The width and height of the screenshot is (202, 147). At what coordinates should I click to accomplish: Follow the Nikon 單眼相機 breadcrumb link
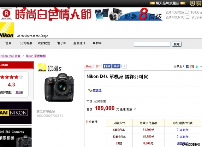[36, 56]
